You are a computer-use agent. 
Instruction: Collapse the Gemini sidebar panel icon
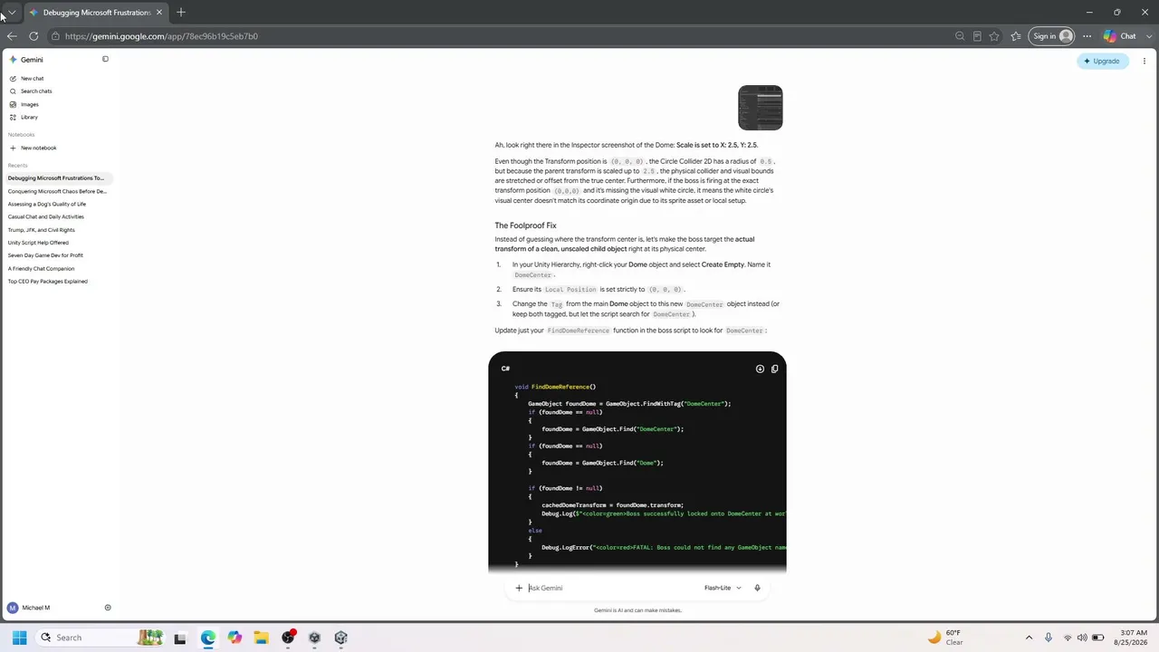coord(105,59)
